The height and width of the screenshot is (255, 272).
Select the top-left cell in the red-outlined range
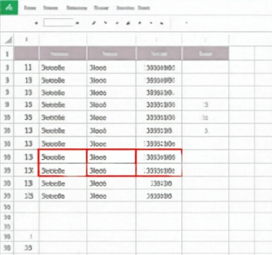coord(63,157)
